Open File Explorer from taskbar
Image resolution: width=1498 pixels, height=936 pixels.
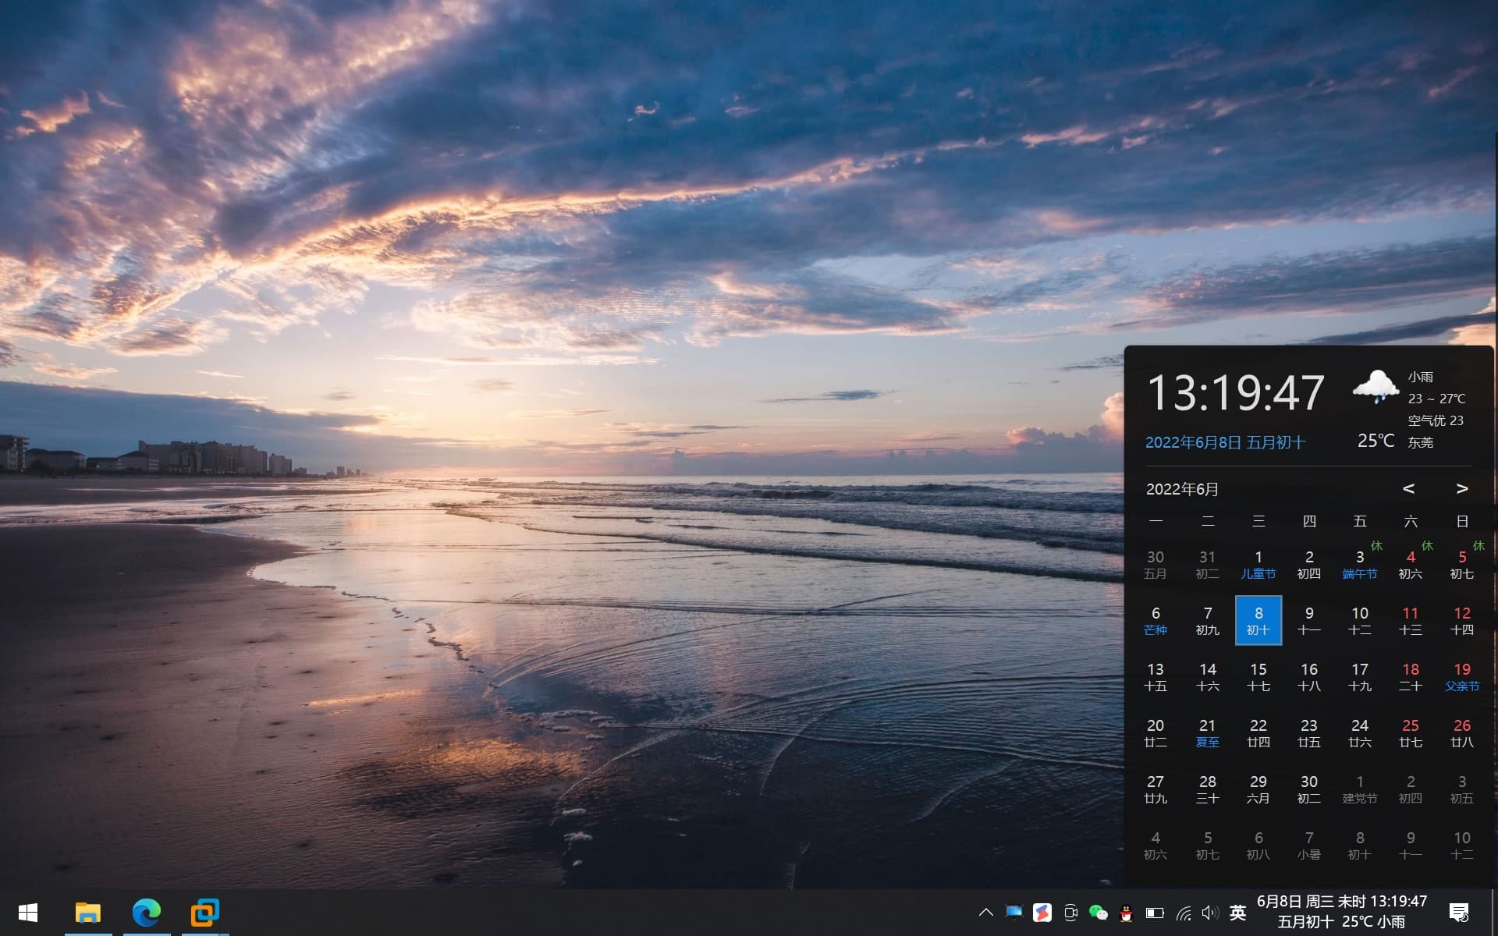87,912
